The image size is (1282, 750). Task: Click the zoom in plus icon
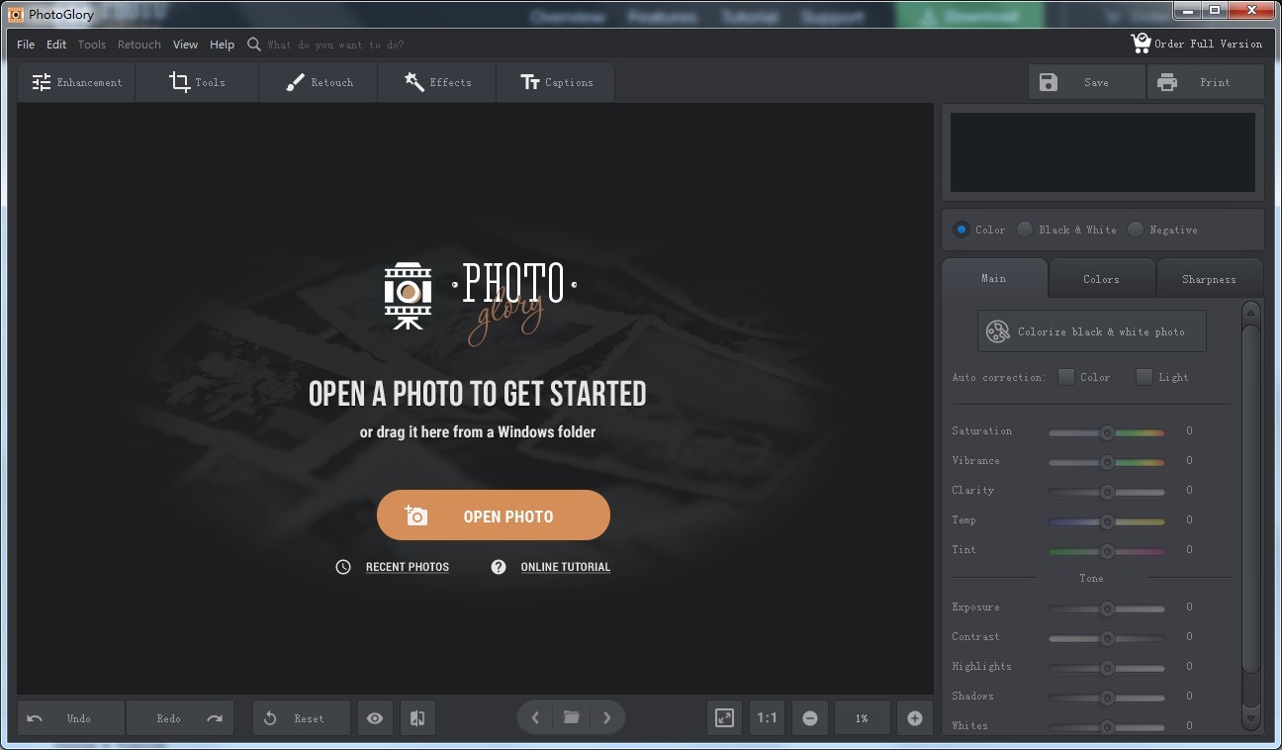[x=914, y=718]
